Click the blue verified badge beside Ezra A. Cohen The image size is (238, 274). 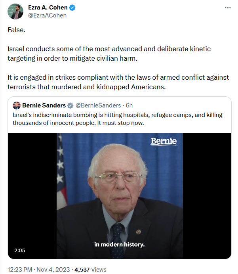pos(72,8)
